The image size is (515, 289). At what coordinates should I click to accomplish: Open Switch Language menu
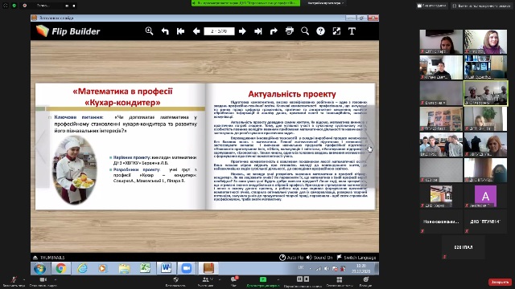(x=356, y=258)
